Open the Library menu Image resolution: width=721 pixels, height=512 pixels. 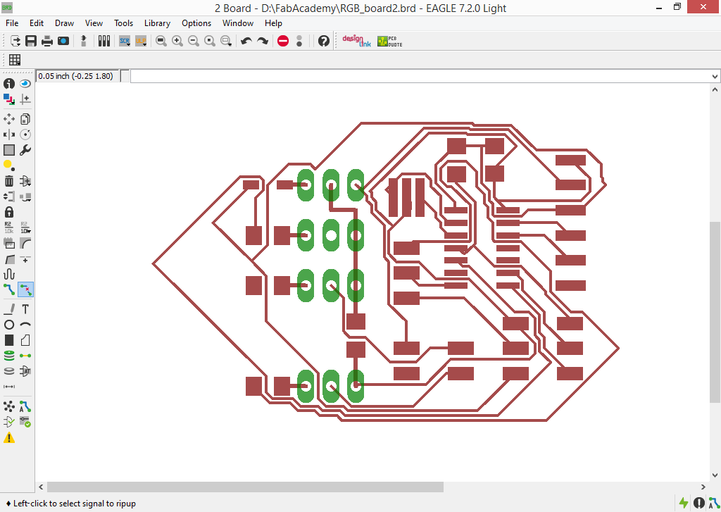(157, 23)
